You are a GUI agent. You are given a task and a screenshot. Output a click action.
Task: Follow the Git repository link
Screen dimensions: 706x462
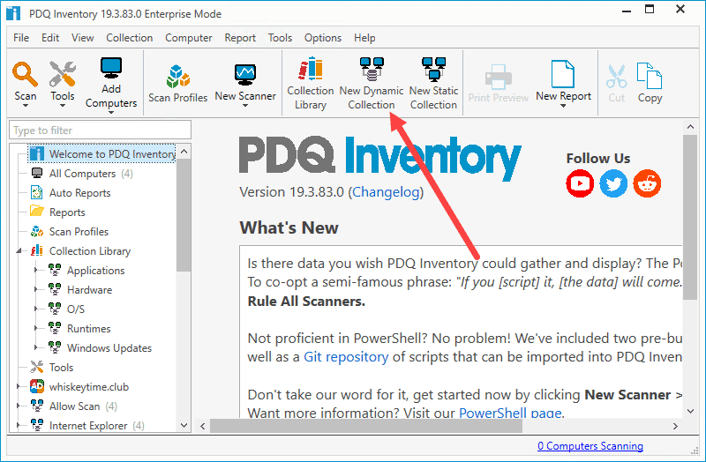(346, 357)
